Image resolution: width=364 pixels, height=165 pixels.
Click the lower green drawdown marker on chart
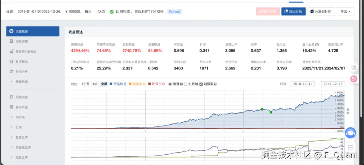271,112
